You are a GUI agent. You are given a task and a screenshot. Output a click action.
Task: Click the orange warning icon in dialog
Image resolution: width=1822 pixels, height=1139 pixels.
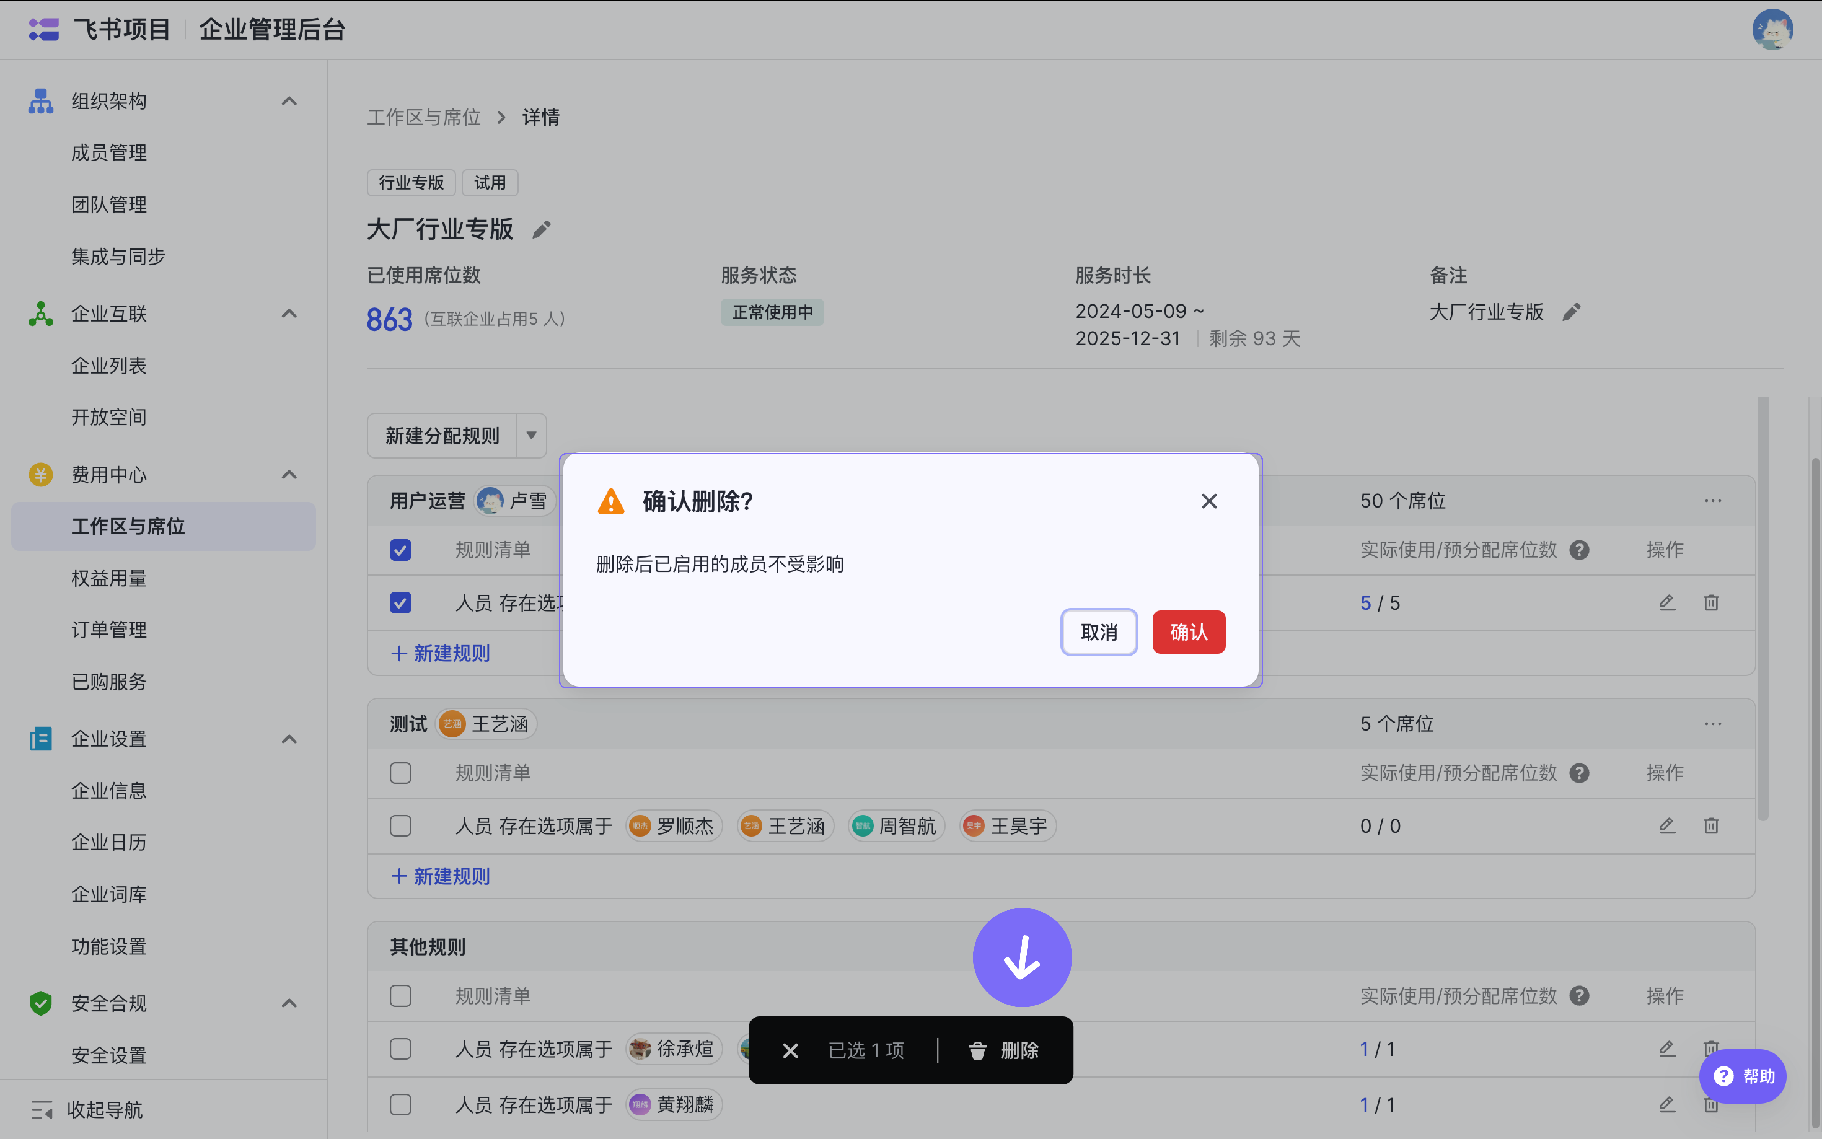(611, 501)
